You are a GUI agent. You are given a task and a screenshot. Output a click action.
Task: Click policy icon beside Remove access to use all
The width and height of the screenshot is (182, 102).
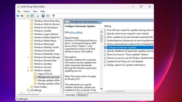tap(105, 58)
